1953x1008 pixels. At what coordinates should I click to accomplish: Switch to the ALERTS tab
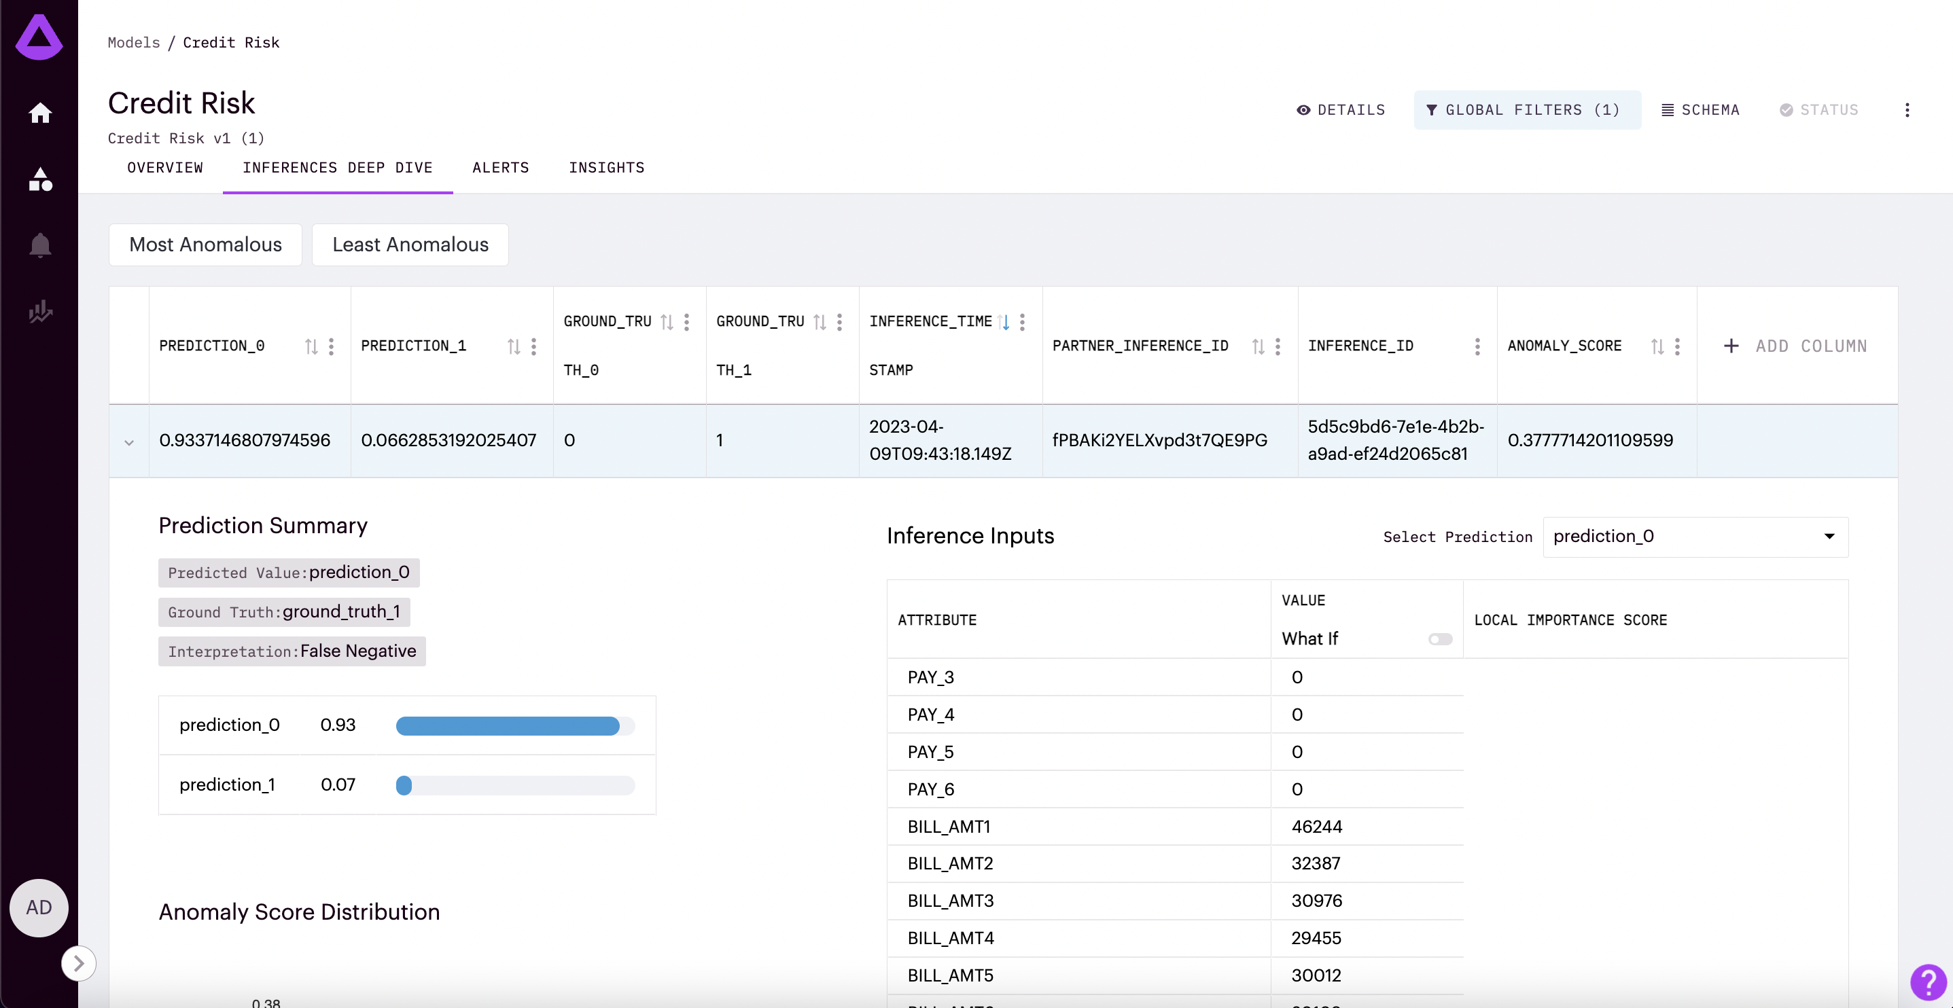(500, 168)
